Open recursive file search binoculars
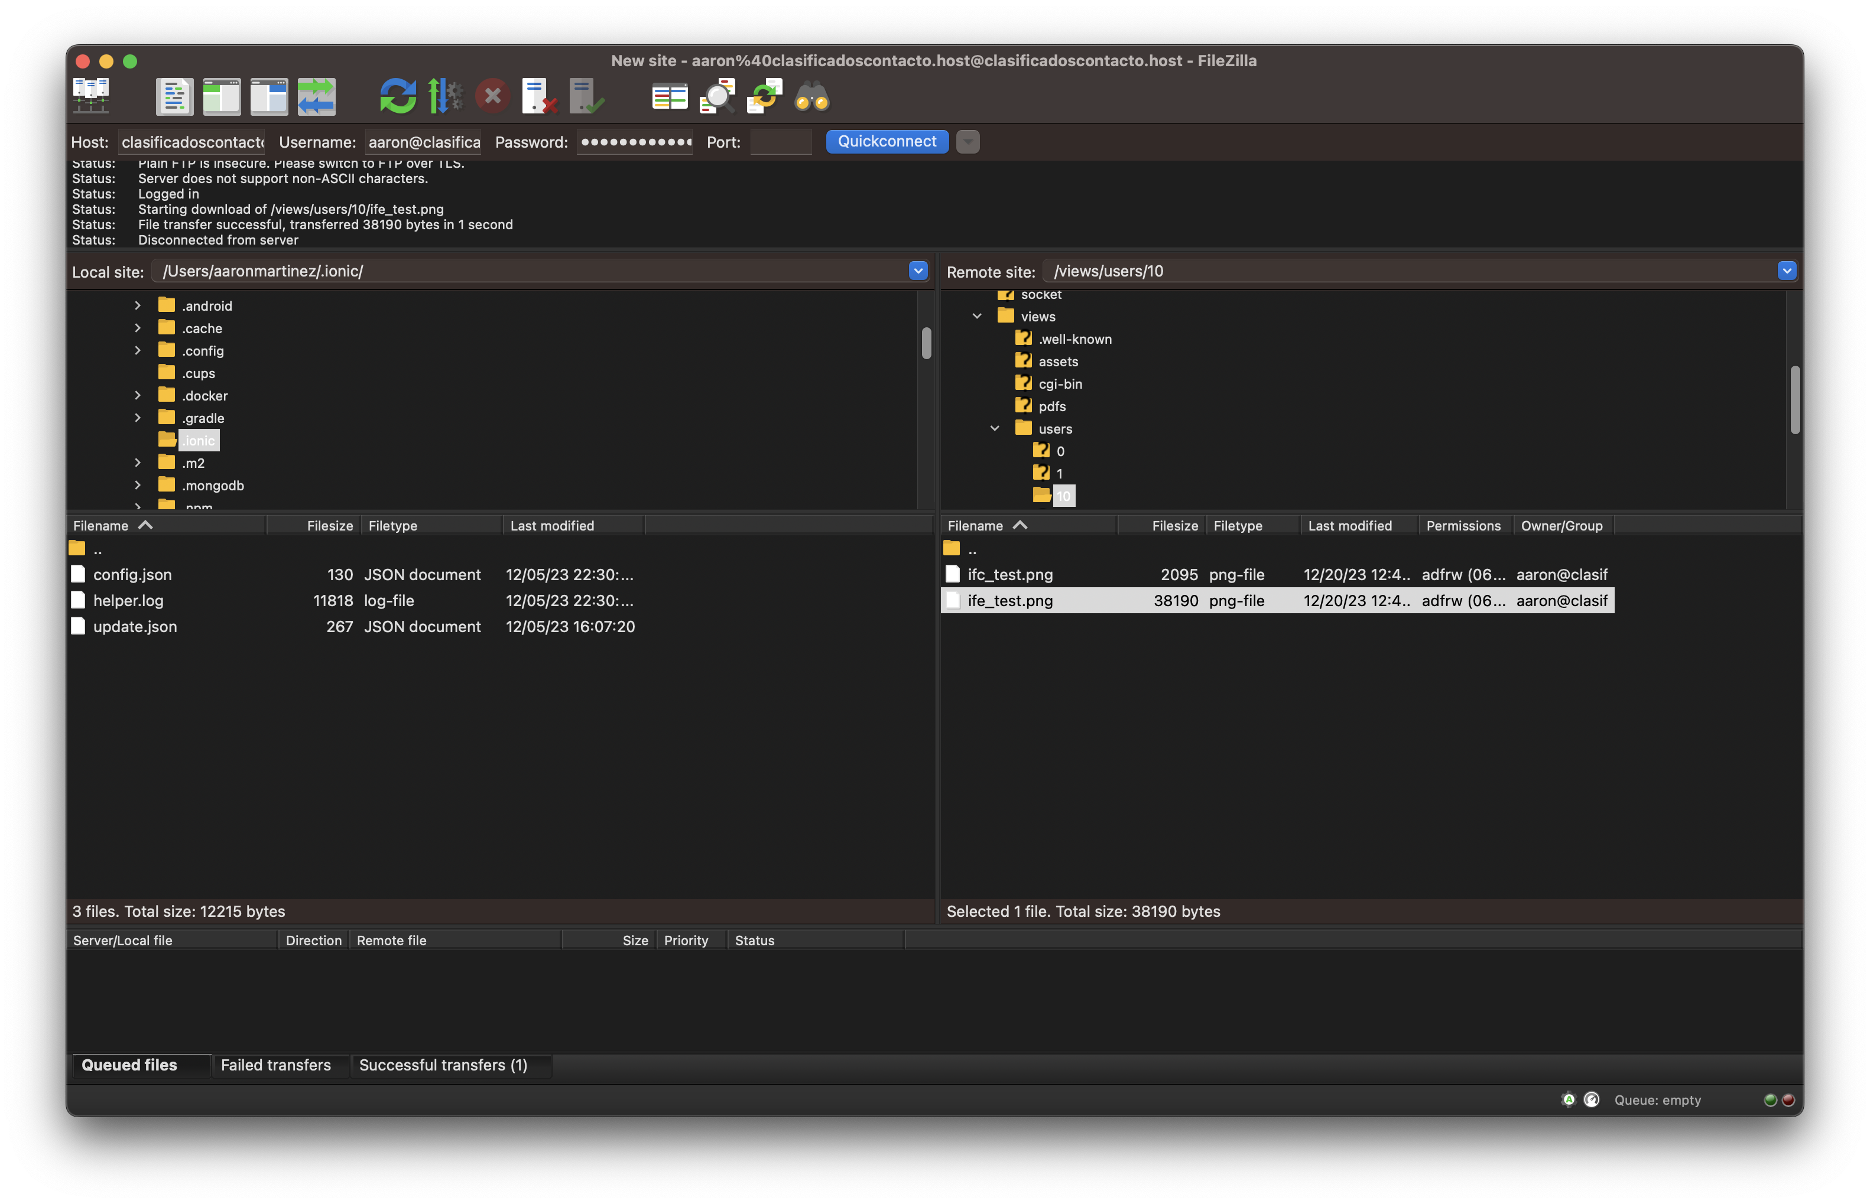This screenshot has height=1204, width=1870. [812, 96]
